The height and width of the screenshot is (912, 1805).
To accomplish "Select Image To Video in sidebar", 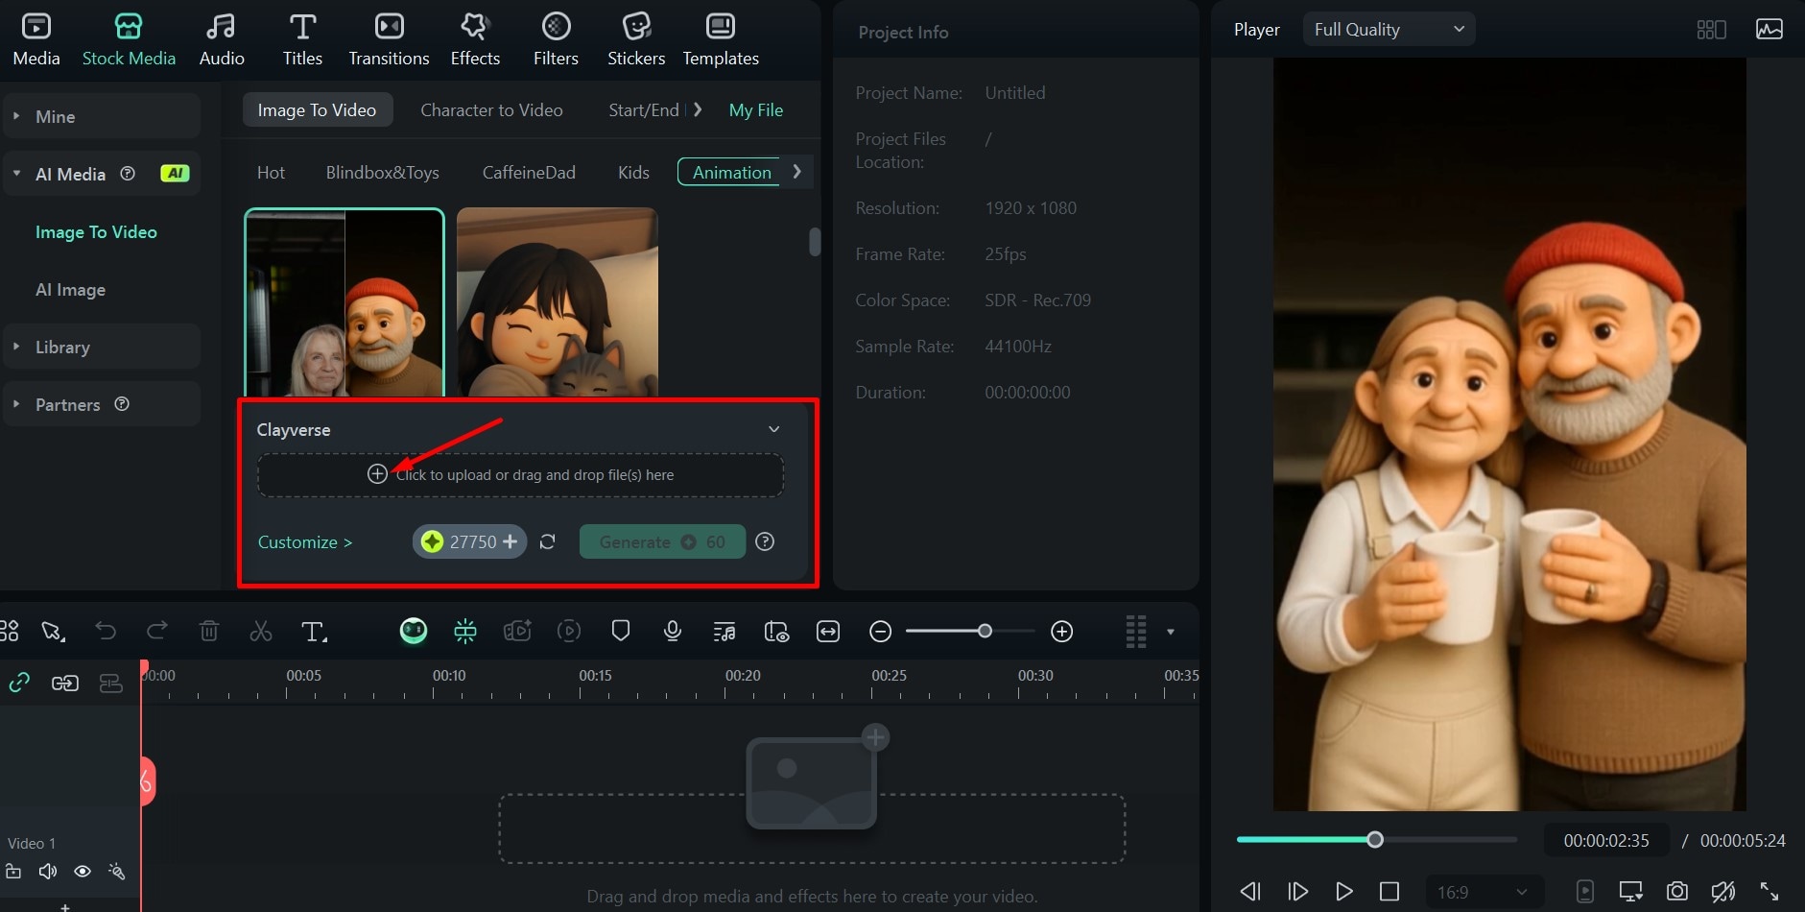I will point(96,232).
